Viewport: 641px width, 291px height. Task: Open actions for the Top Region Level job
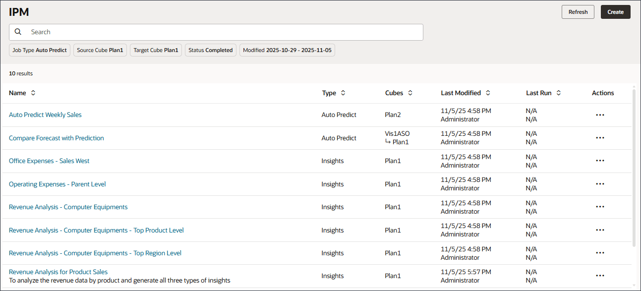[600, 253]
